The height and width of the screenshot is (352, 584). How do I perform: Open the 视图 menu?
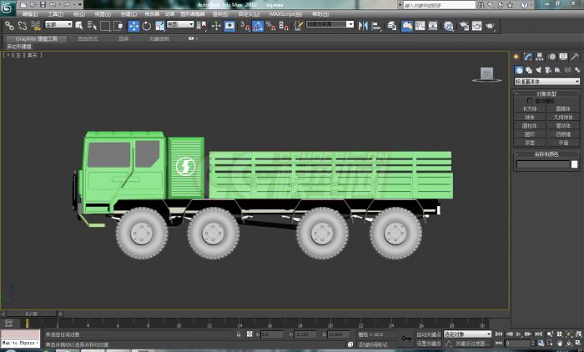(103, 14)
